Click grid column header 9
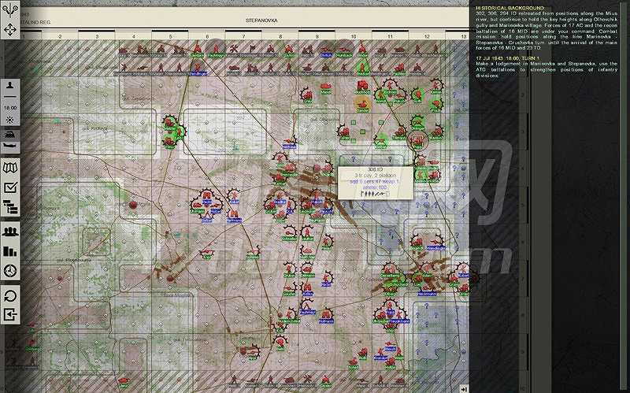This screenshot has width=630, height=393. pos(317,36)
